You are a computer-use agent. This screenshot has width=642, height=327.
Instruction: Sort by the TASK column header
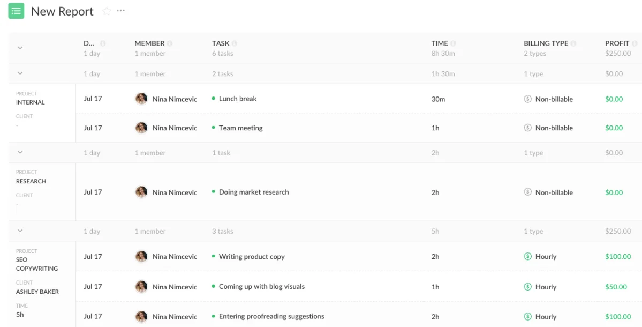pos(221,43)
